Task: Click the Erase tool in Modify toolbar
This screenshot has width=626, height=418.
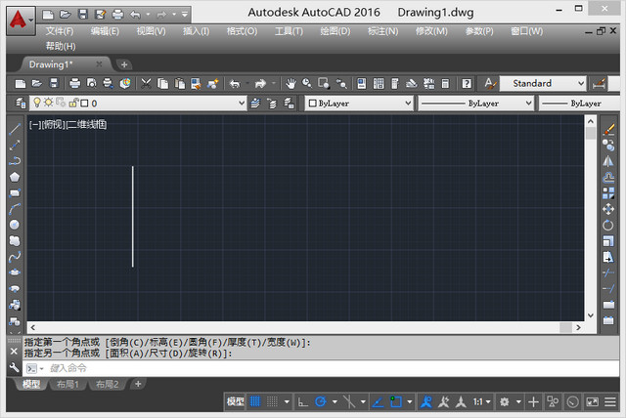Action: tap(608, 129)
